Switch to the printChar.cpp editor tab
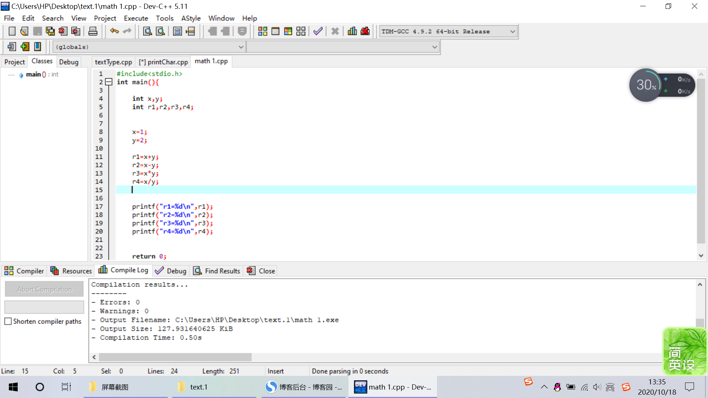The height and width of the screenshot is (398, 708). [163, 62]
